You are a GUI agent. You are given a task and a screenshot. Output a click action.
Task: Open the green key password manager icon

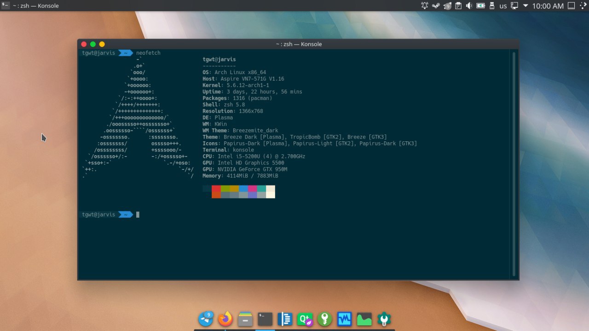pyautogui.click(x=325, y=319)
